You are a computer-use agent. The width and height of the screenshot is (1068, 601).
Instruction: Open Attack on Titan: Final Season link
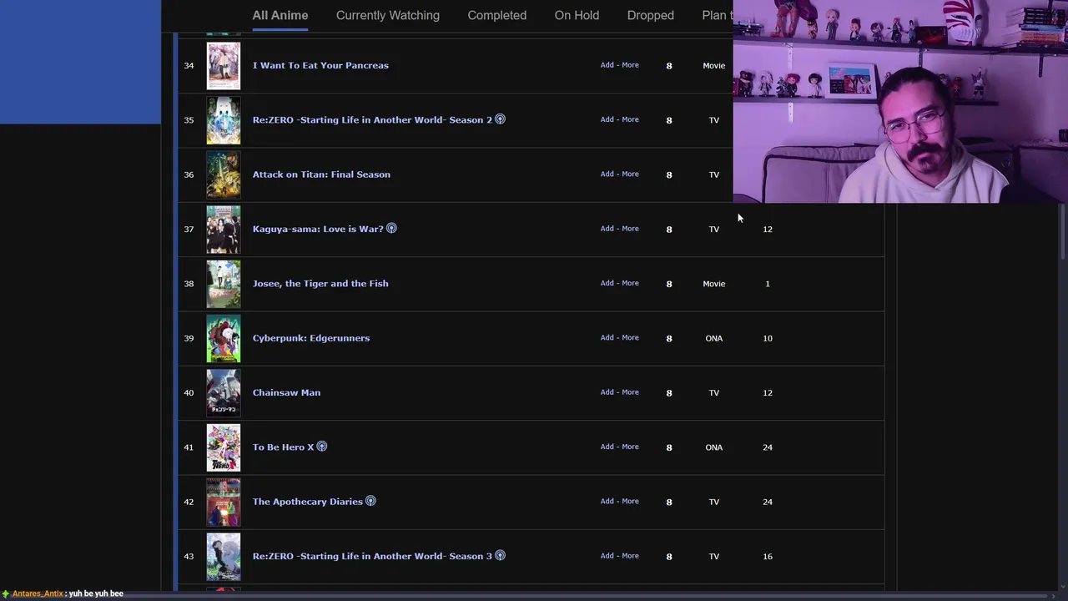click(321, 174)
